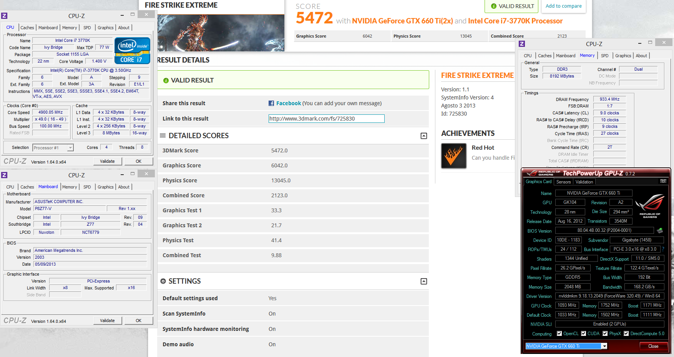This screenshot has height=357, width=674.
Task: Click OK in the top-left CPU-Z window
Action: pyautogui.click(x=138, y=161)
